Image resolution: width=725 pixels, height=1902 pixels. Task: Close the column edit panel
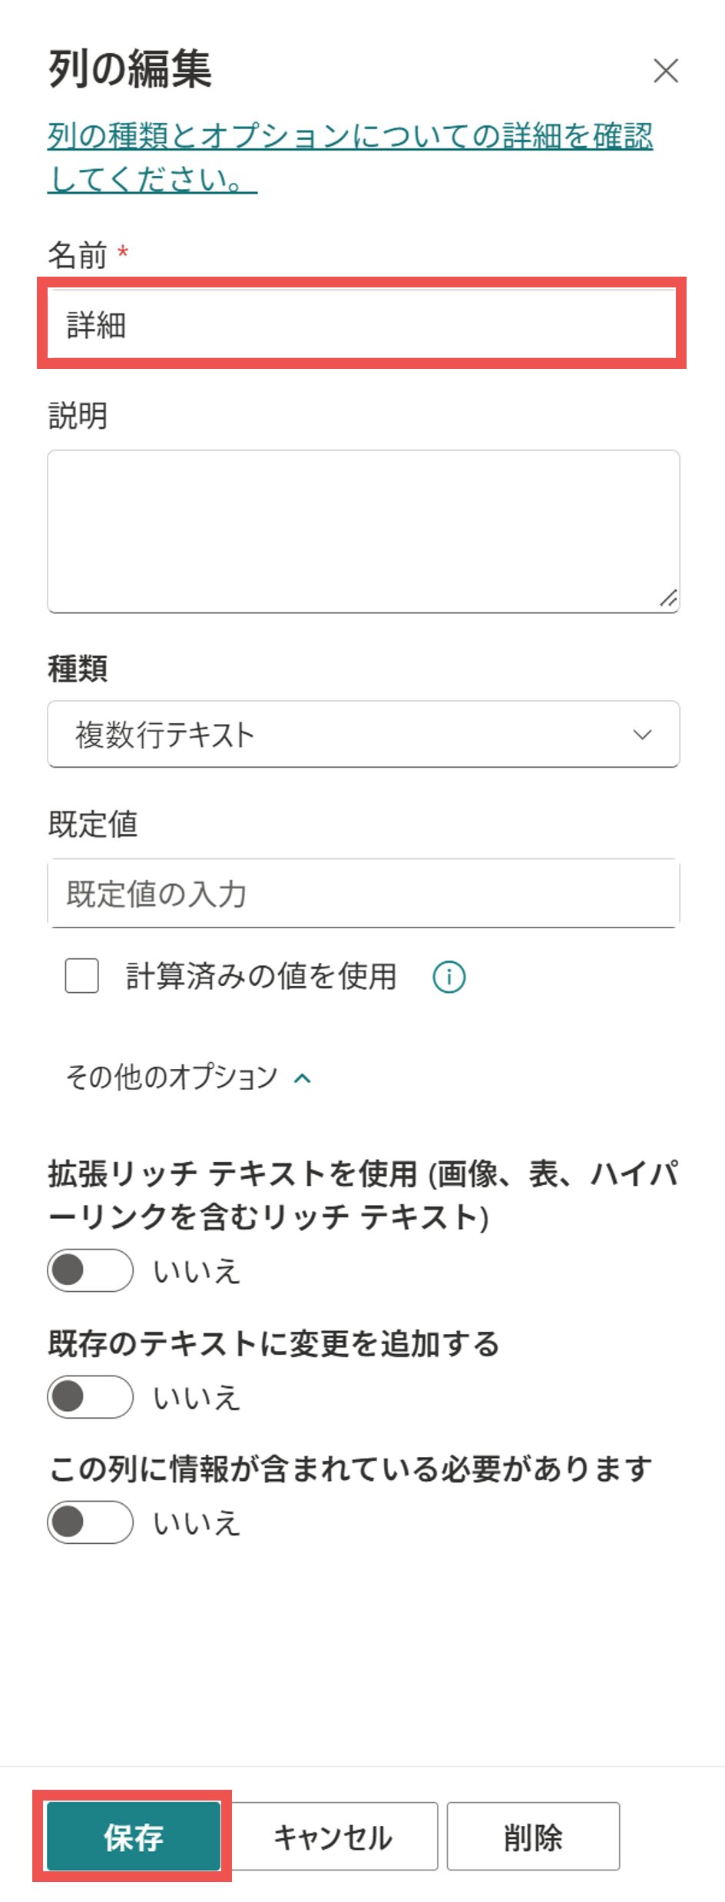point(665,71)
